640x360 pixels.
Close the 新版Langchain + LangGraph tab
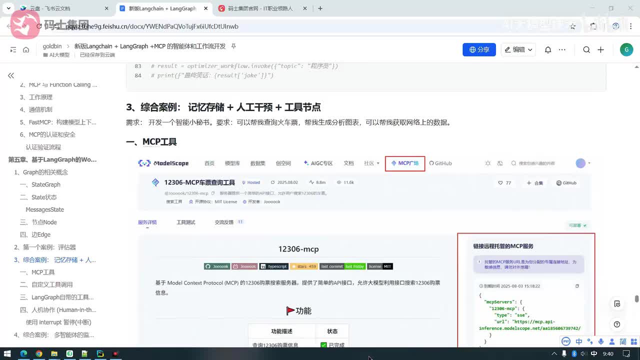point(206,8)
